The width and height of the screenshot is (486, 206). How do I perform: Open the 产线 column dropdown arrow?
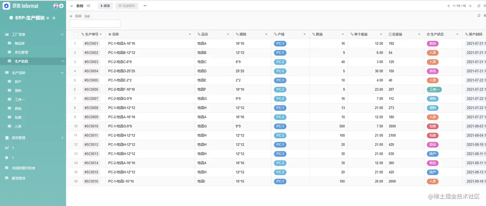pos(304,34)
